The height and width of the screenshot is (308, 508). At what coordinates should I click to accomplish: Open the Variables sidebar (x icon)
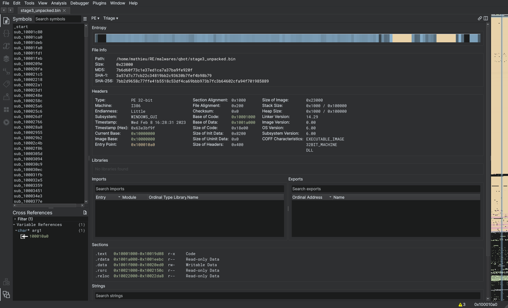(x=6, y=46)
